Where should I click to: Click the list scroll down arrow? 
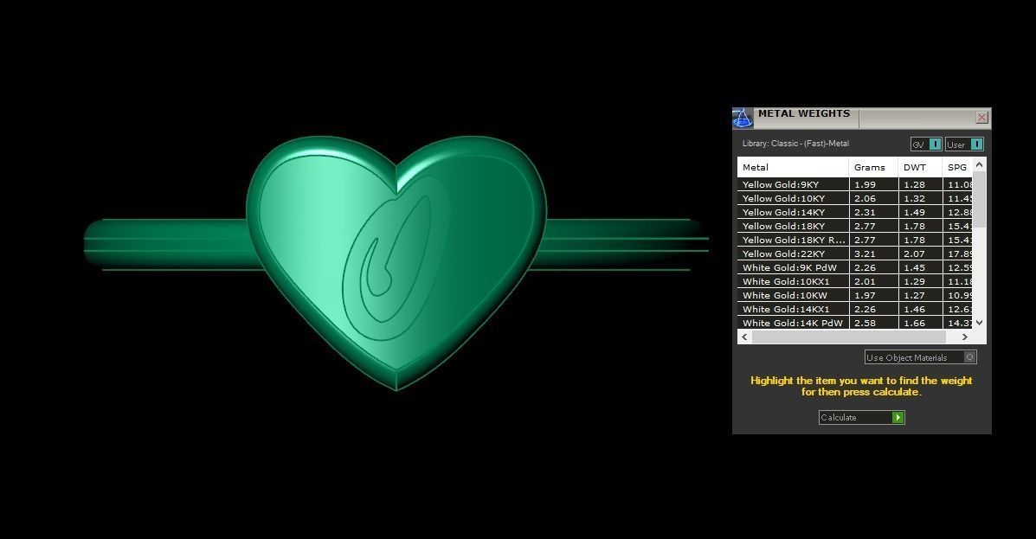[x=979, y=323]
